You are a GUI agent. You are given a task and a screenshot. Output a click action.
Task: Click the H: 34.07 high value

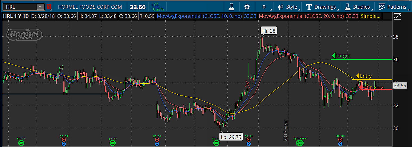(x=88, y=16)
